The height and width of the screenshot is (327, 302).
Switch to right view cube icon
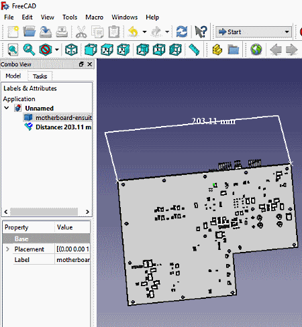[x=123, y=50]
